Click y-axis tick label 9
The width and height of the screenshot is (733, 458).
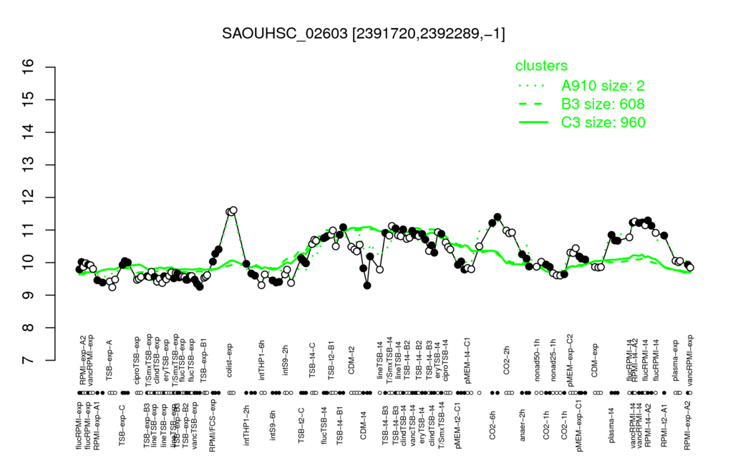28,296
